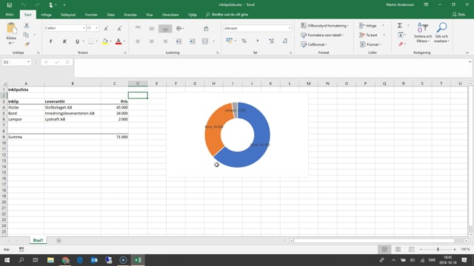Click the Clear eraser icon
This screenshot has height=266, width=474.
pos(401,44)
